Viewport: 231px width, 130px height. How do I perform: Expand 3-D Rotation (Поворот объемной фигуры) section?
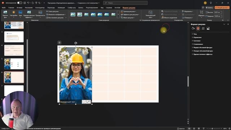[202, 51]
